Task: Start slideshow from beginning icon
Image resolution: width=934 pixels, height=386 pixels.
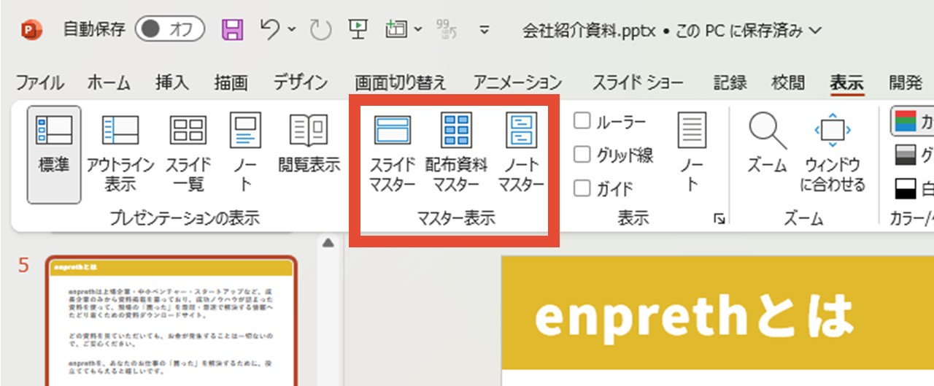Action: 358,29
